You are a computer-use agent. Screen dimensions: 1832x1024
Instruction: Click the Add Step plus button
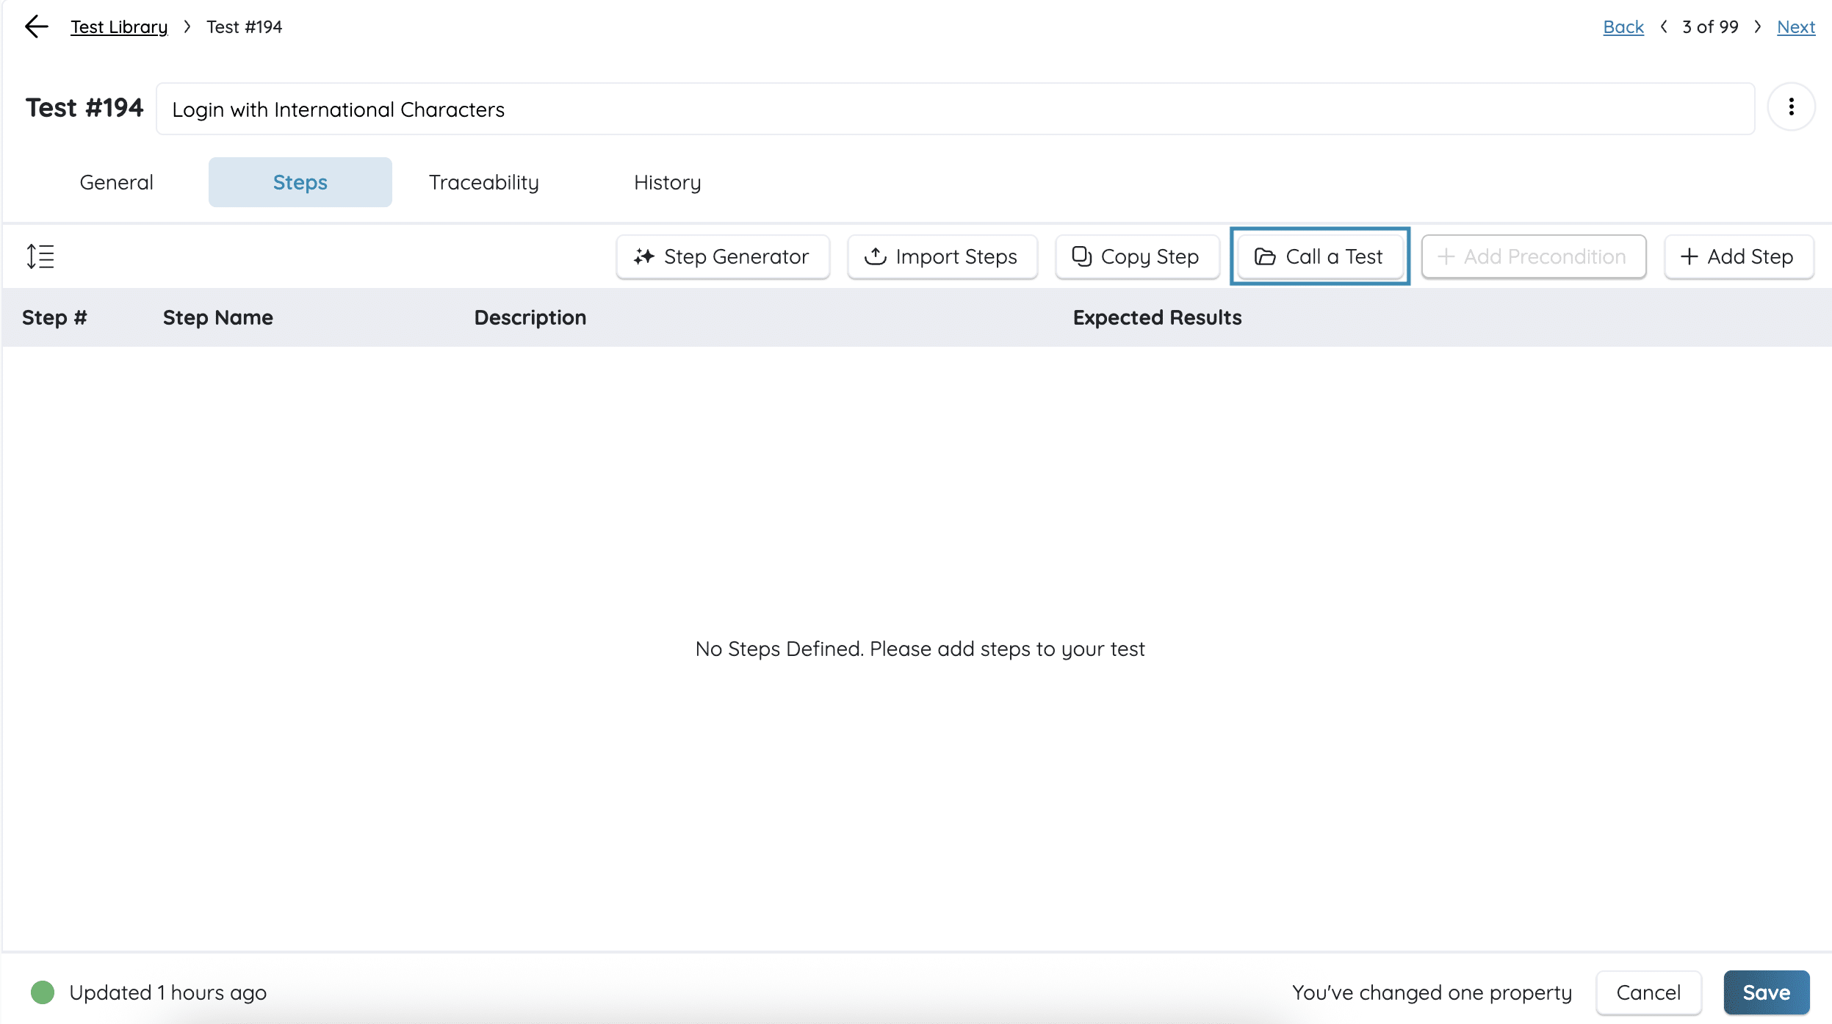1738,256
